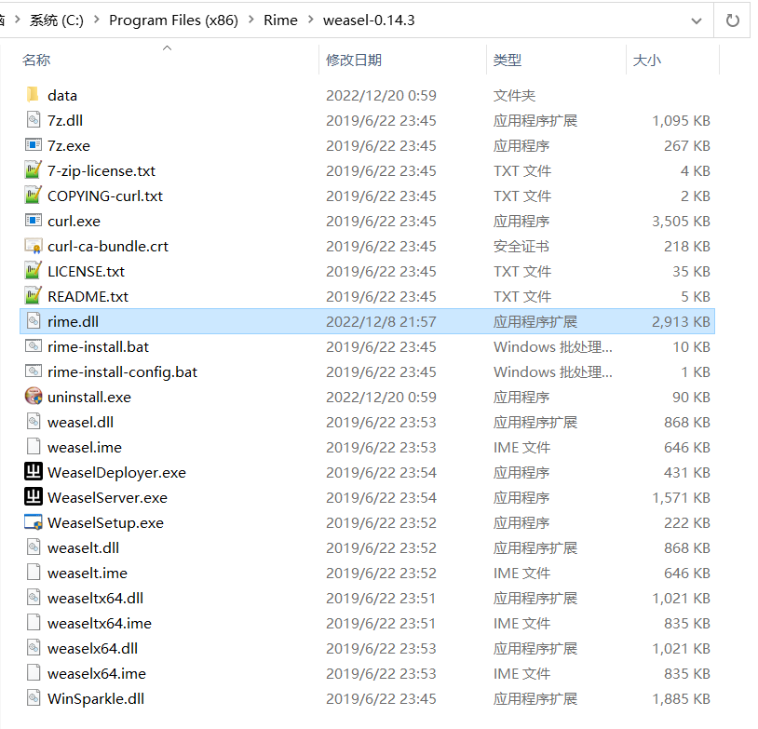Select the rime-install-config.bat file name
The height and width of the screenshot is (729, 758).
tap(122, 371)
